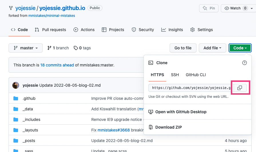This screenshot has height=152, width=256.
Task: Click the _includes folder icon
Action: [16, 119]
